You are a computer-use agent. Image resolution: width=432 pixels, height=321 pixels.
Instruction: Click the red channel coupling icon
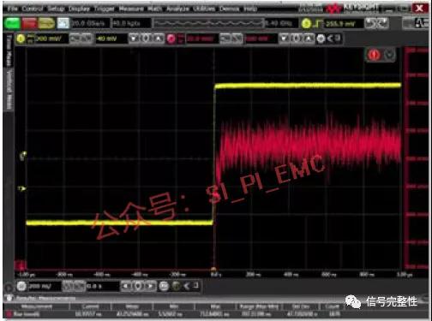tap(181, 39)
